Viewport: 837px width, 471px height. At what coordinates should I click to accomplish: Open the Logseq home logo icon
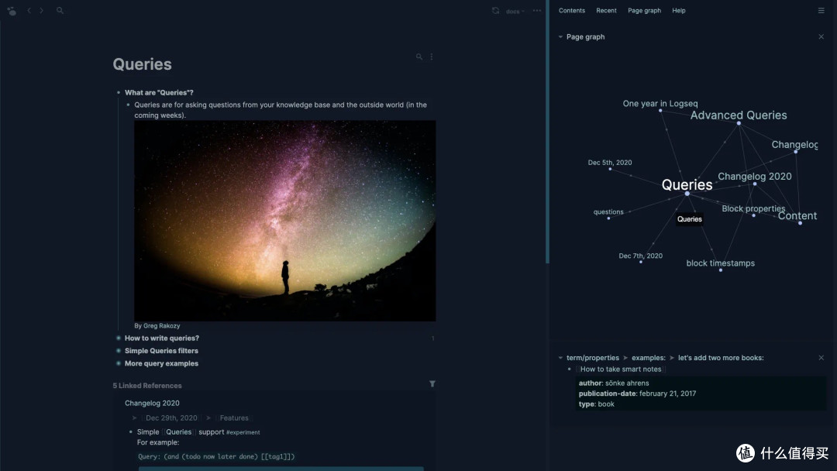[12, 11]
